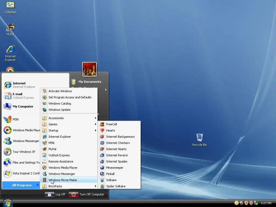Viewport: 276px width, 207px height.
Task: Click the Vista Inspirat 2 Config icon
Action: (x=7, y=173)
